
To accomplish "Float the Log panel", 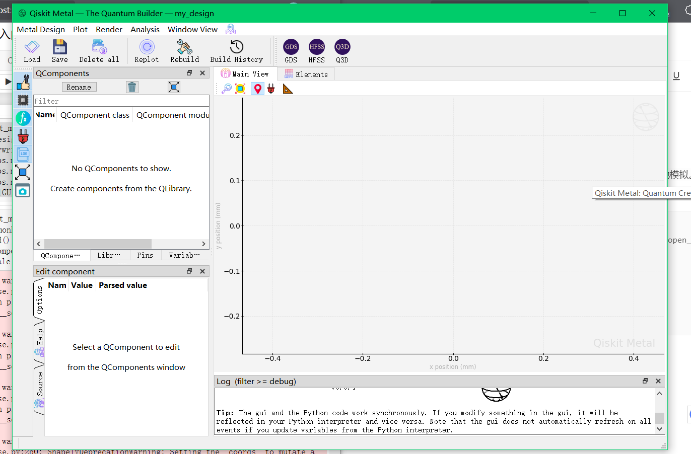I will tap(645, 381).
